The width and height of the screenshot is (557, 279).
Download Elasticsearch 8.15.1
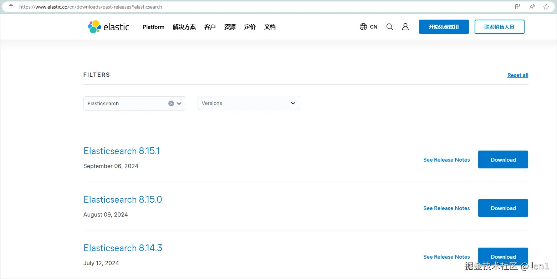tap(503, 159)
